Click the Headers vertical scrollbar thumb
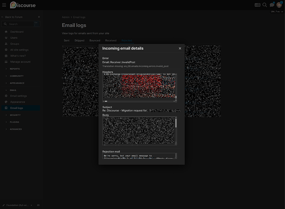 [176, 97]
